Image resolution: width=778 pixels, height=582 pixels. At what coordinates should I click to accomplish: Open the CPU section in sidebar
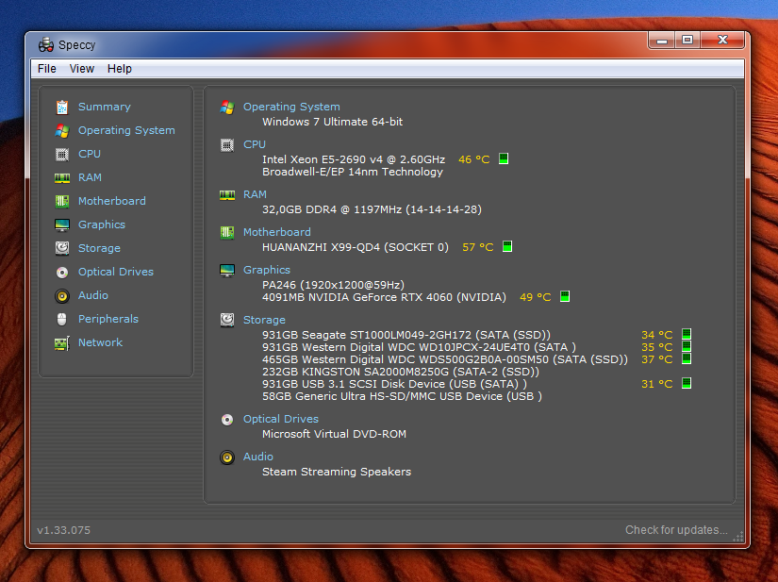(90, 154)
